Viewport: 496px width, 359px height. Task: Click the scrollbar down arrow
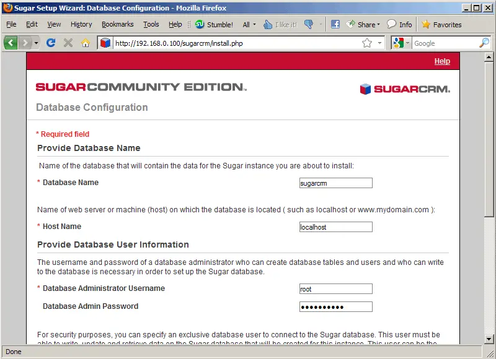coord(489,339)
